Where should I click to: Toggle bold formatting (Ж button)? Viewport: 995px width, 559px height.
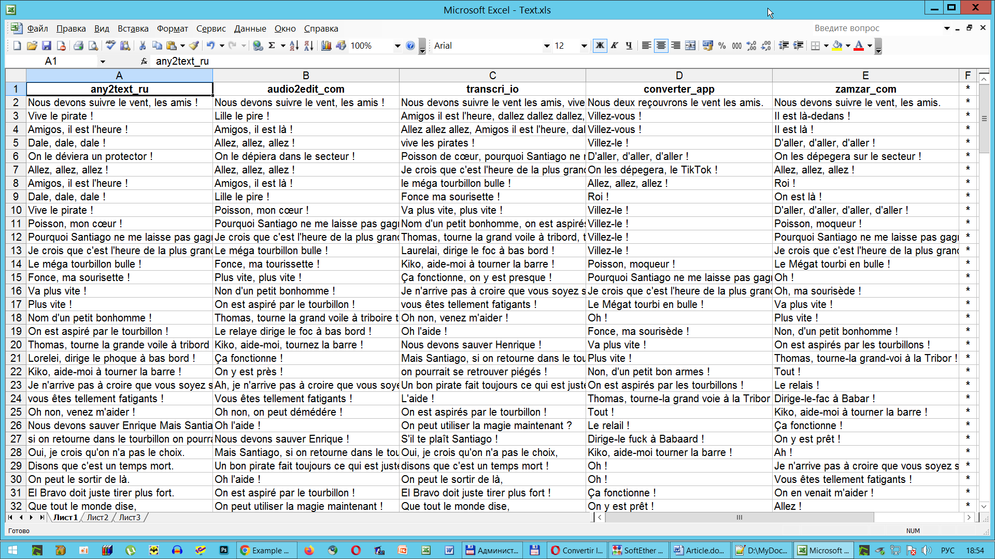(x=600, y=46)
